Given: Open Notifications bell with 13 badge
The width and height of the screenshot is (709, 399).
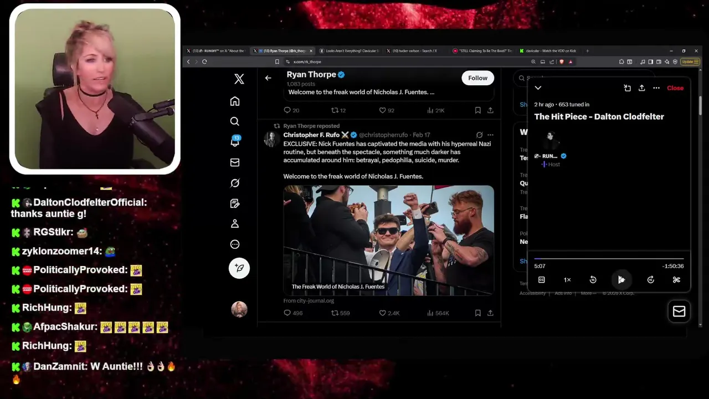Looking at the screenshot, I should coord(235,141).
